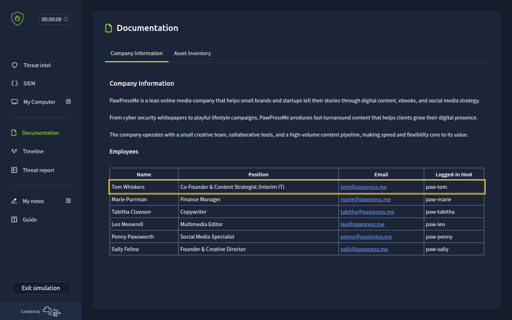This screenshot has width=512, height=320.
Task: Click the Finance Manager position cell
Action: click(258, 199)
